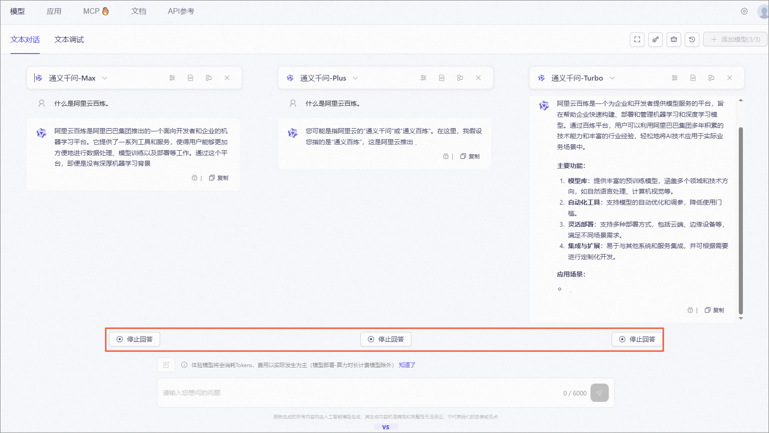Stop the 通义千问-Max response with 停止回答
769x433 pixels.
click(135, 339)
